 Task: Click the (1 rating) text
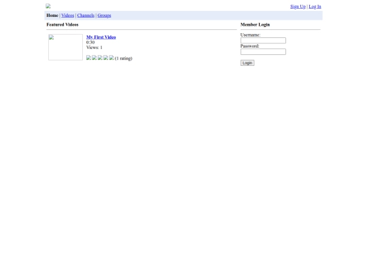(124, 58)
